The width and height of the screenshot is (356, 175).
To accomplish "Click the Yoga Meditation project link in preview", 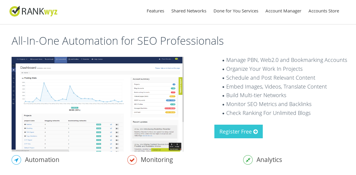I will (31, 136).
